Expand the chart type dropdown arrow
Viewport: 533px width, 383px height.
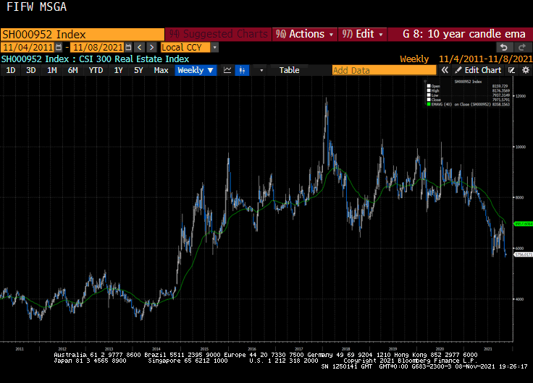(x=261, y=70)
